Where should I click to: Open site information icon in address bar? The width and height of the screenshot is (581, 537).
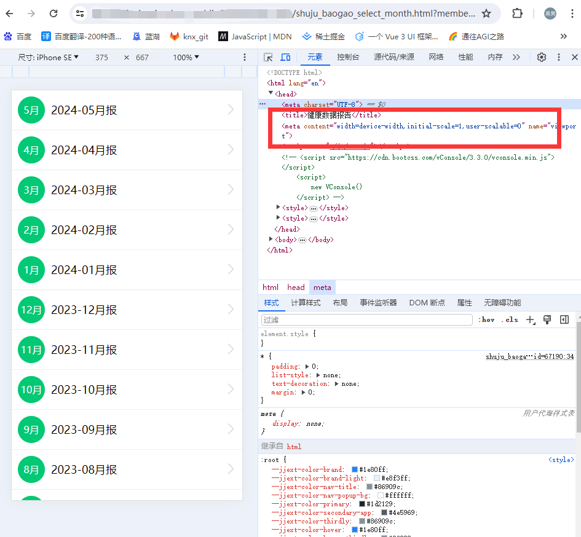pos(80,14)
